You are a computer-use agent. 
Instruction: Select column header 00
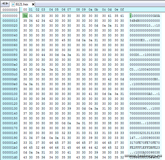point(25,10)
